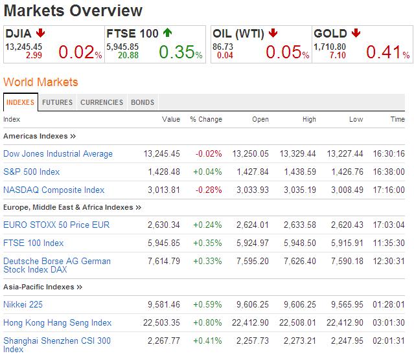Click the green up arrow beside FTSE 100
This screenshot has width=414, height=358.
pos(167,33)
